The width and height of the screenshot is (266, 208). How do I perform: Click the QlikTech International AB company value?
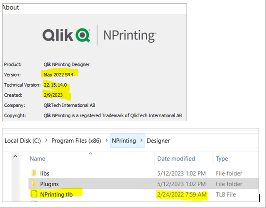pyautogui.click(x=69, y=105)
